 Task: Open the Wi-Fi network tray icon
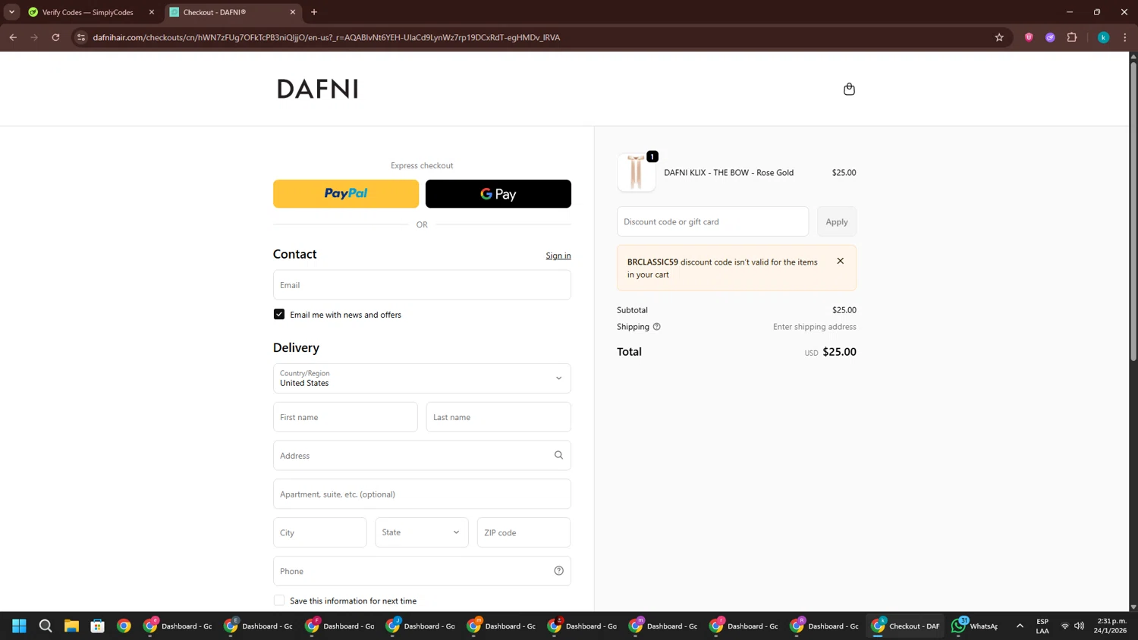point(1064,626)
